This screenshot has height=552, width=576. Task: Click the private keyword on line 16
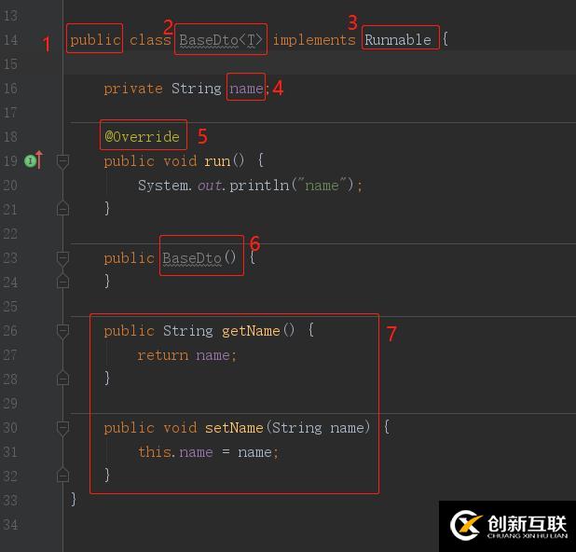point(133,89)
